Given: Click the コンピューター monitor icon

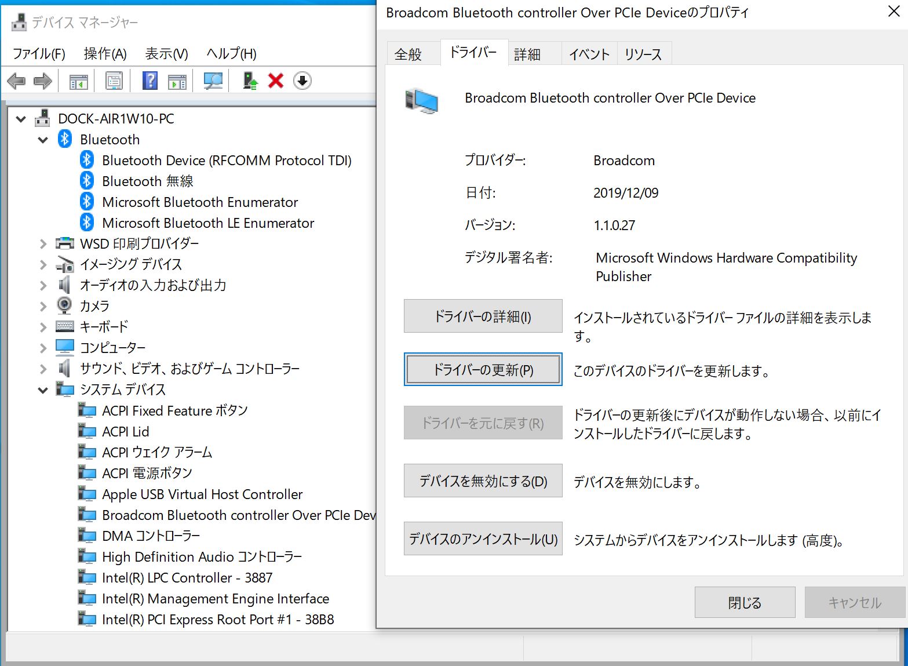Looking at the screenshot, I should click(x=65, y=347).
